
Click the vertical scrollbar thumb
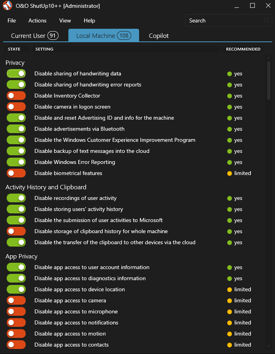268,80
